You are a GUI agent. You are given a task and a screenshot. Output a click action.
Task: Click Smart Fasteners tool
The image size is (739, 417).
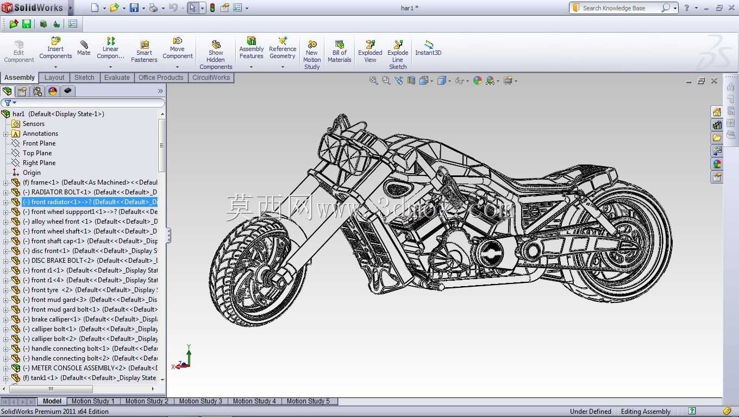144,51
